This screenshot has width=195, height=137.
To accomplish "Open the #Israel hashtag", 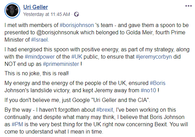I will click(39, 40).
